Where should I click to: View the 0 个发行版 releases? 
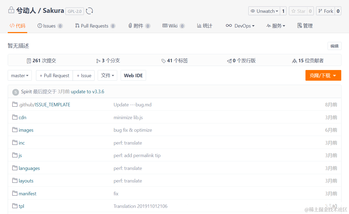click(241, 61)
